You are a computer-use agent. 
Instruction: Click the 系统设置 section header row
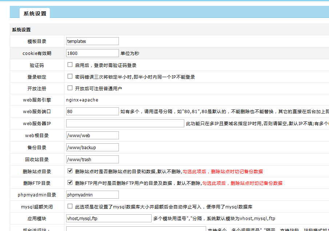(x=145, y=30)
